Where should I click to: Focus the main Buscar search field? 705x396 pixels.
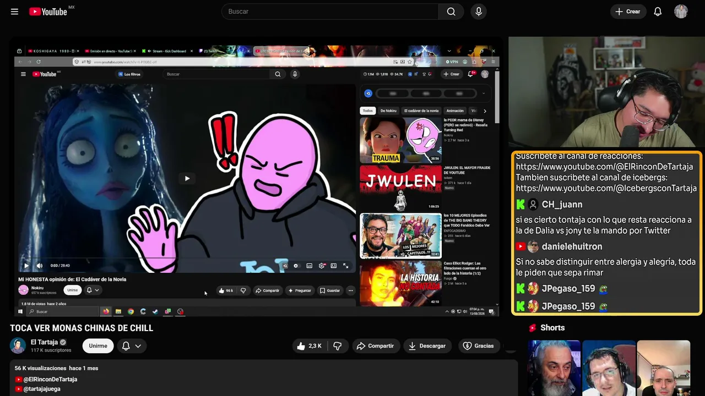[x=330, y=12]
